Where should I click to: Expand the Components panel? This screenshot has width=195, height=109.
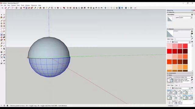pyautogui.click(x=168, y=73)
